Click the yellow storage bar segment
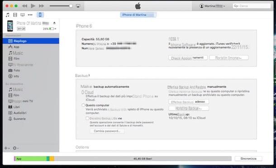 point(52,158)
